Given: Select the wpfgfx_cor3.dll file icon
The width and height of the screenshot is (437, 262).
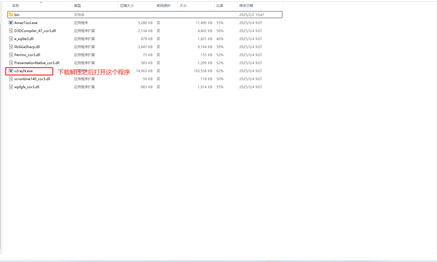Looking at the screenshot, I should tap(11, 87).
